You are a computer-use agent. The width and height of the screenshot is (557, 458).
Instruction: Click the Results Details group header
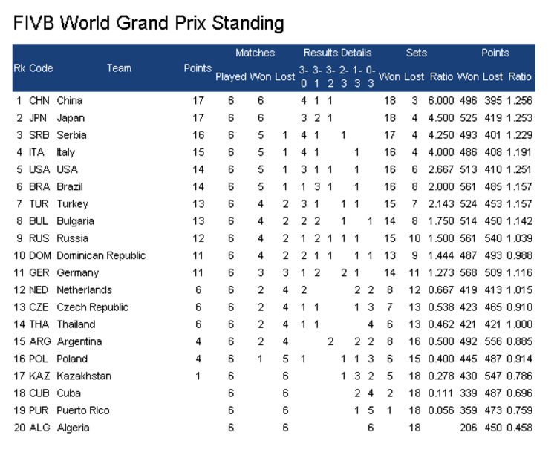coord(337,53)
